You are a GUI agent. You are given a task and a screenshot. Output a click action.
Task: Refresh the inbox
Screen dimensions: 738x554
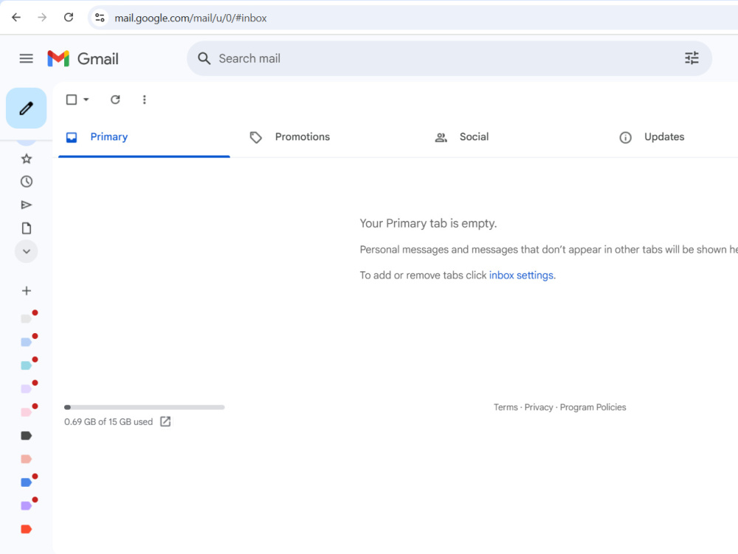click(115, 100)
